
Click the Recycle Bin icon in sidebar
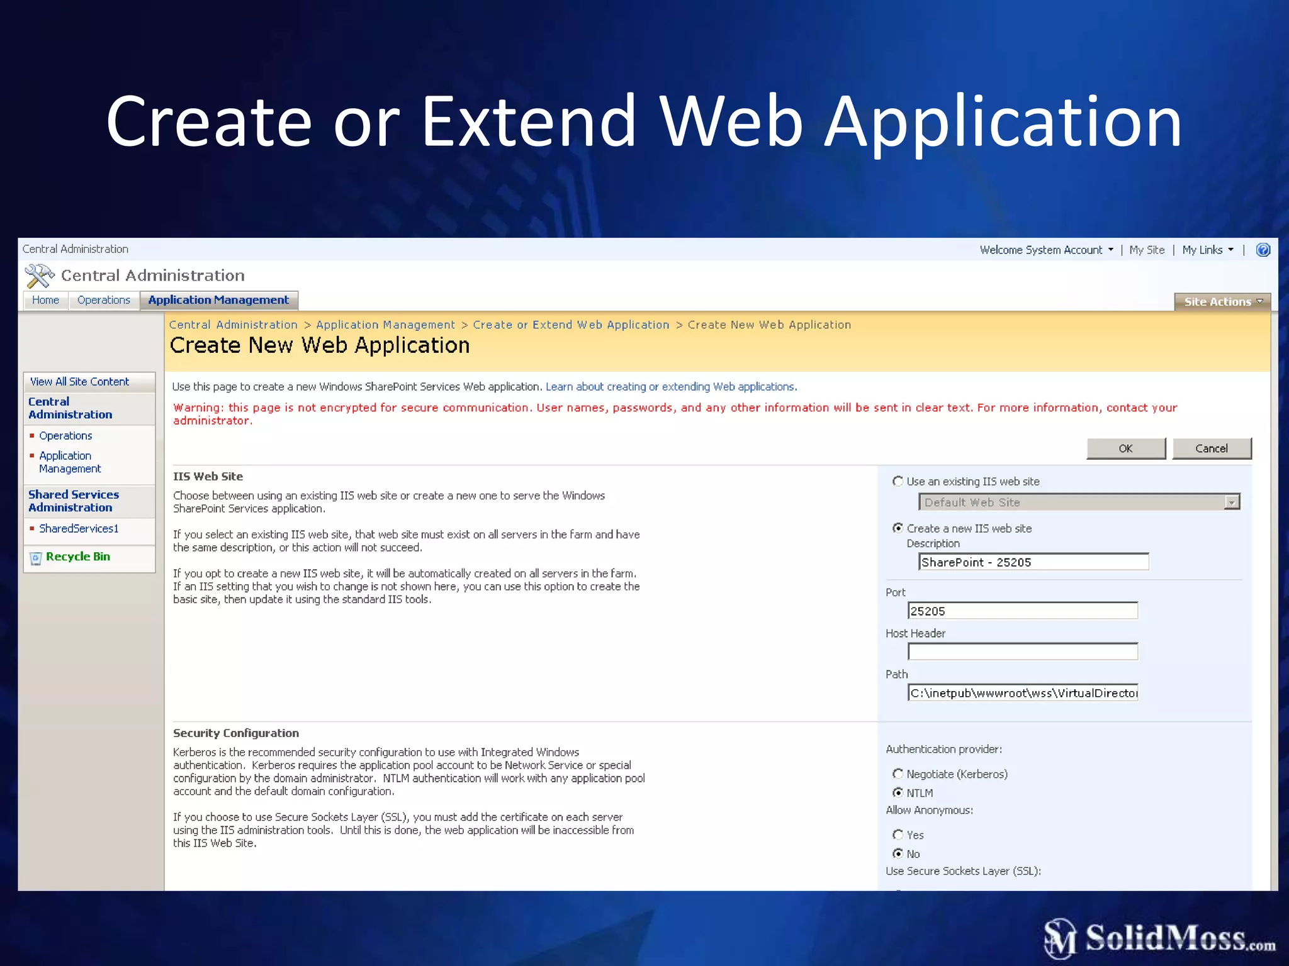point(36,558)
